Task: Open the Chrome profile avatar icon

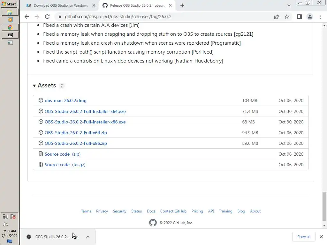Action: 309,17
